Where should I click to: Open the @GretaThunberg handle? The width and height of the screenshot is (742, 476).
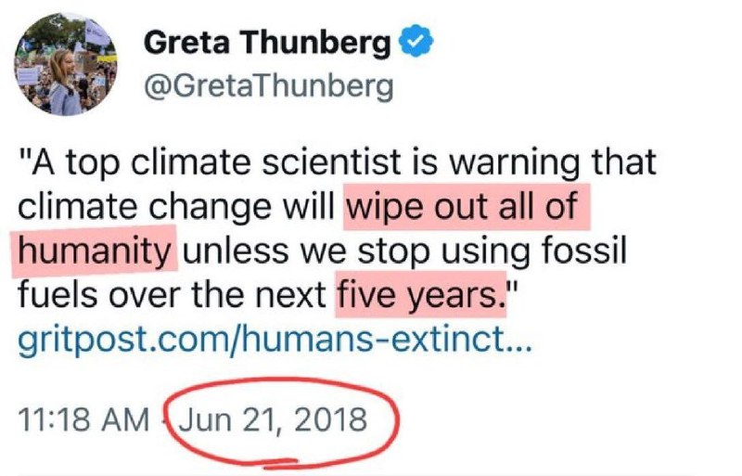tap(268, 86)
